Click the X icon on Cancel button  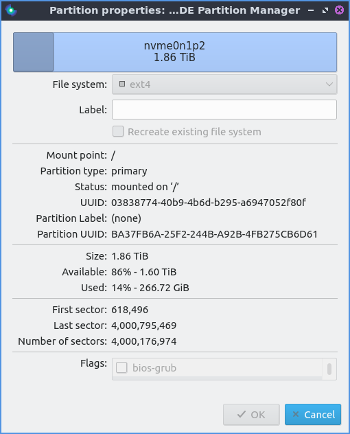[296, 414]
